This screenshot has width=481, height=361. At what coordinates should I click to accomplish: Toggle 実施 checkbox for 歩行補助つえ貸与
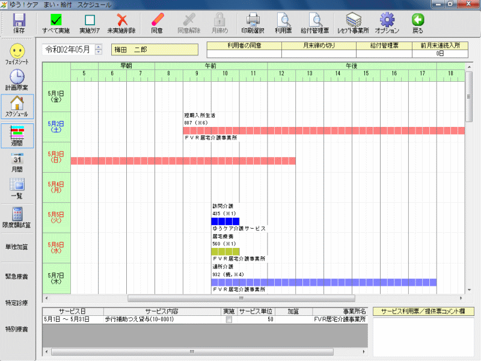point(229,319)
